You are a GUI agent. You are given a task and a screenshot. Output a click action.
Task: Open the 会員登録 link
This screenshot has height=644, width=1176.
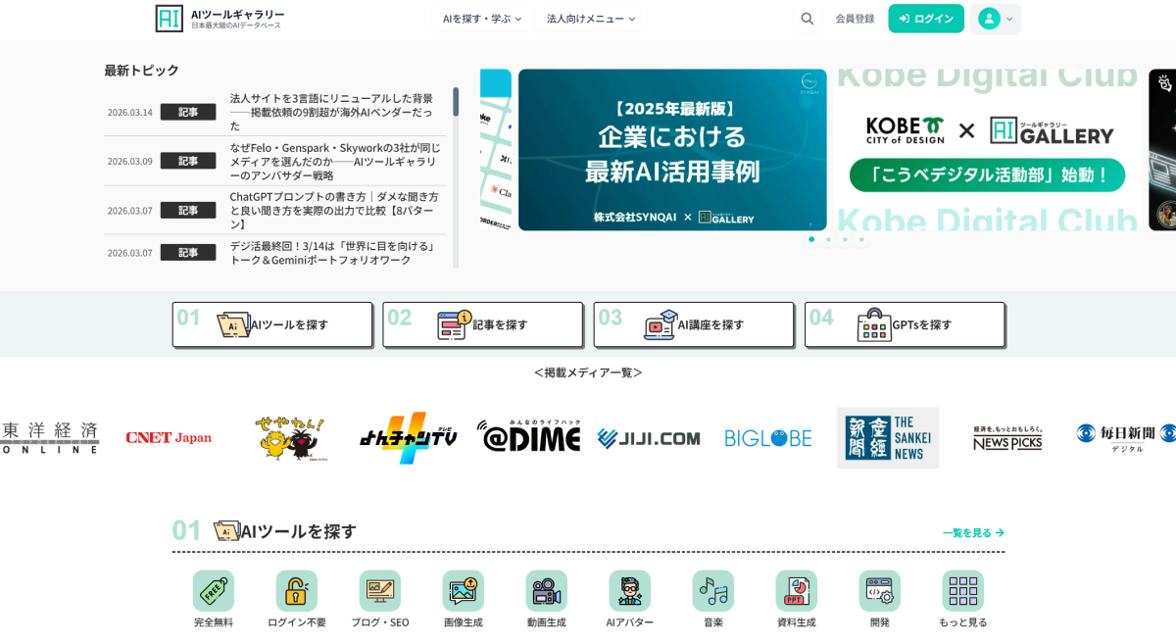coord(855,19)
